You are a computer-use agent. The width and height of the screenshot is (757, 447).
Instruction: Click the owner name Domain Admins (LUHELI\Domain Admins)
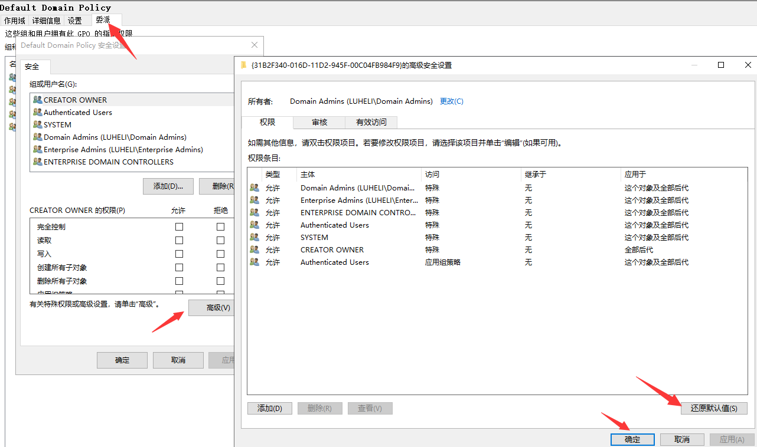coord(361,101)
